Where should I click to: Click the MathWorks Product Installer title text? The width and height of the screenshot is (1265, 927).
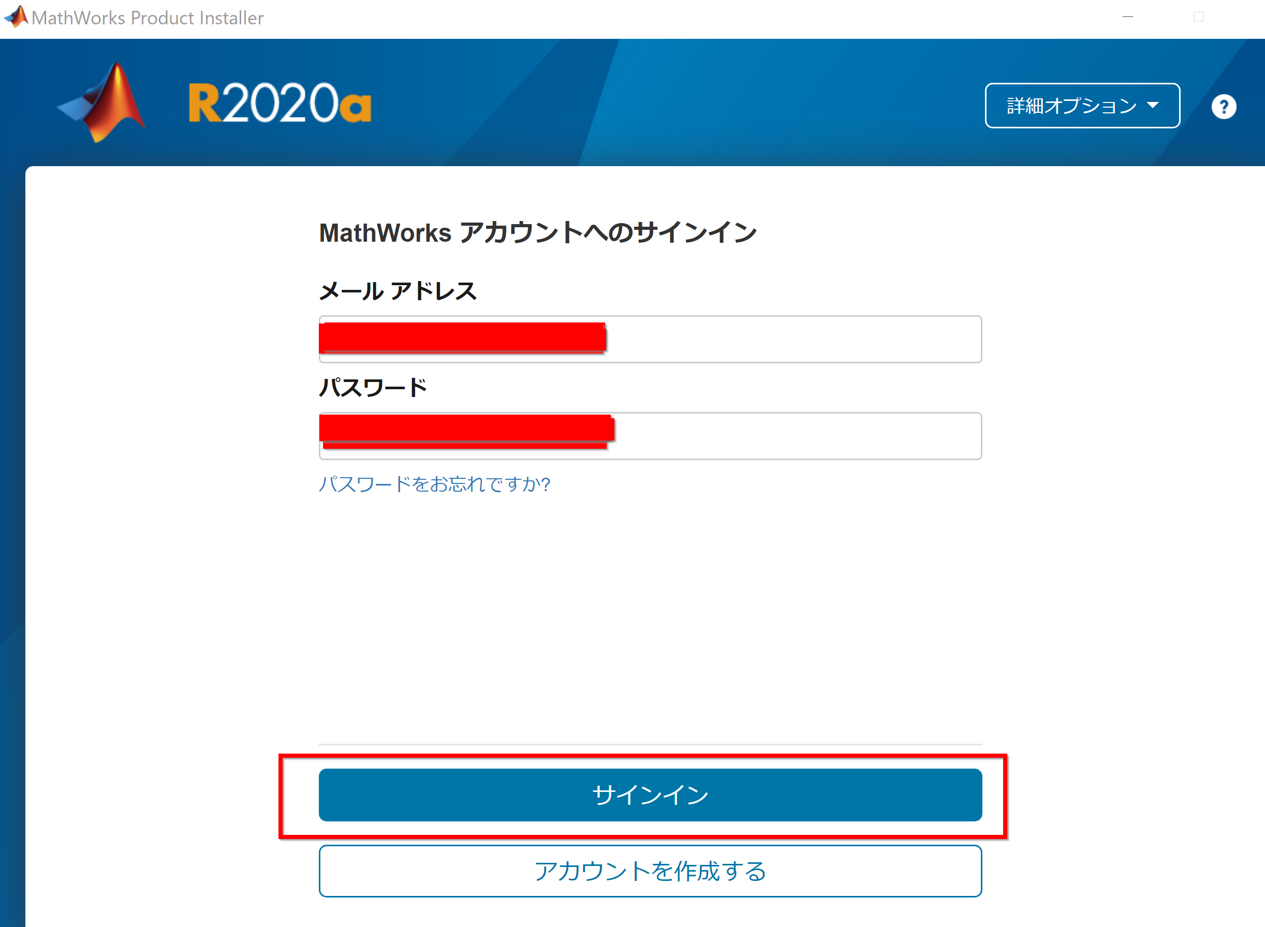click(148, 18)
